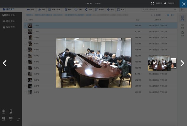Download the original image (下载原图)
The image size is (187, 126).
pyautogui.click(x=165, y=3)
